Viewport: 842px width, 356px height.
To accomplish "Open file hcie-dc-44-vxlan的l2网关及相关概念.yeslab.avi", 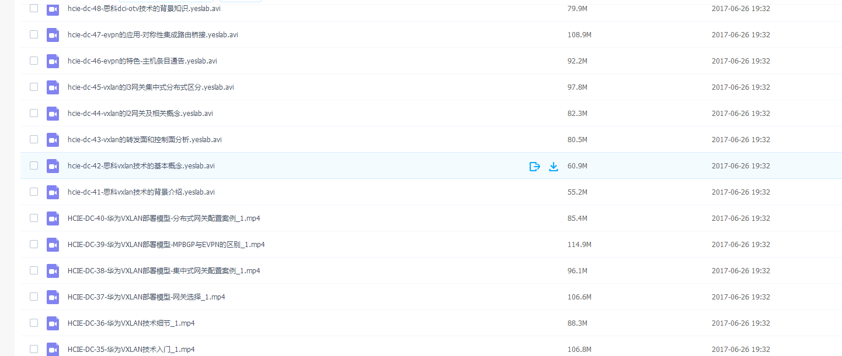I will [x=140, y=114].
